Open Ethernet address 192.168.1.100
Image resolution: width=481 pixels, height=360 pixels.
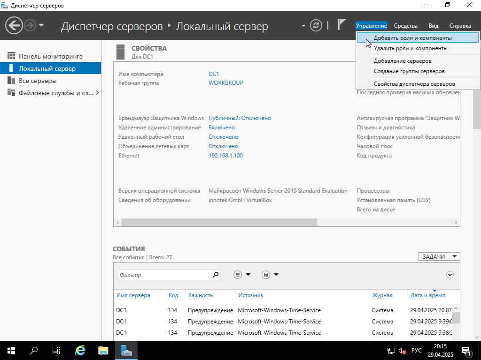225,156
